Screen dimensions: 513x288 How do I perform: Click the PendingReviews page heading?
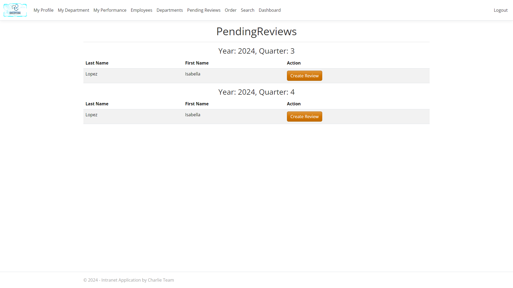[x=256, y=31]
